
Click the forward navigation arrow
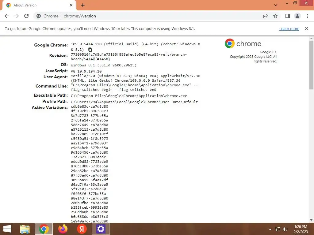pyautogui.click(x=17, y=16)
